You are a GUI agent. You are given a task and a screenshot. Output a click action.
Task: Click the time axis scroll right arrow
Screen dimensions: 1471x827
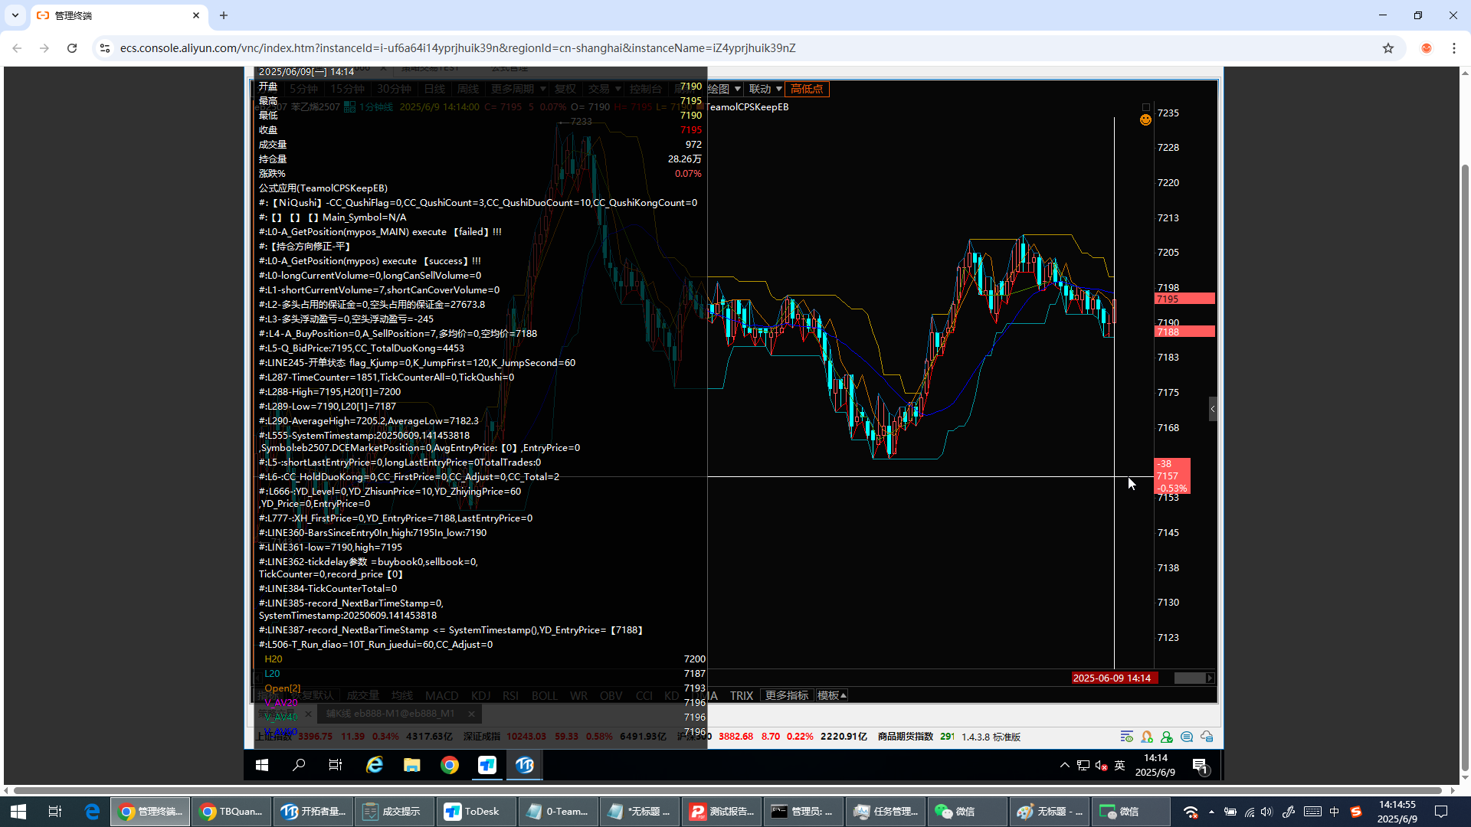tap(1210, 678)
